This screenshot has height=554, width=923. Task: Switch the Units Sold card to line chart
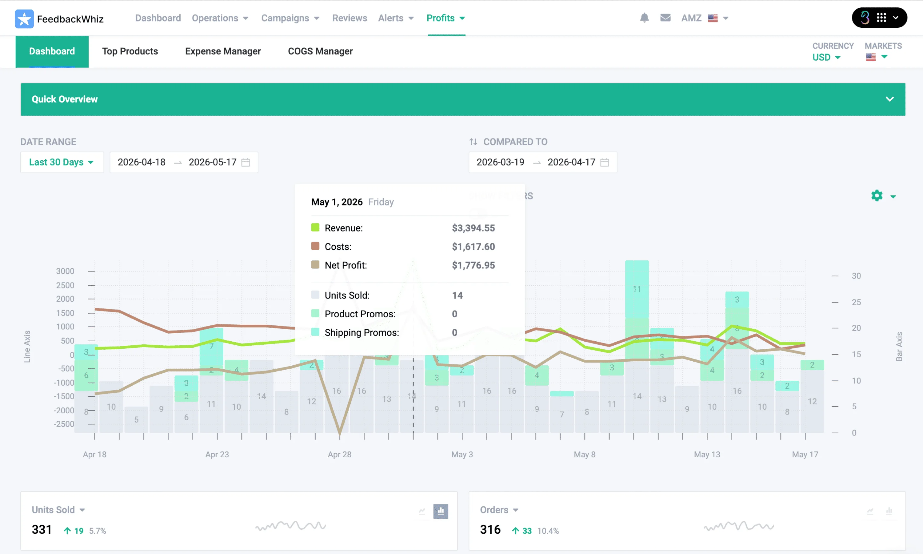(422, 511)
